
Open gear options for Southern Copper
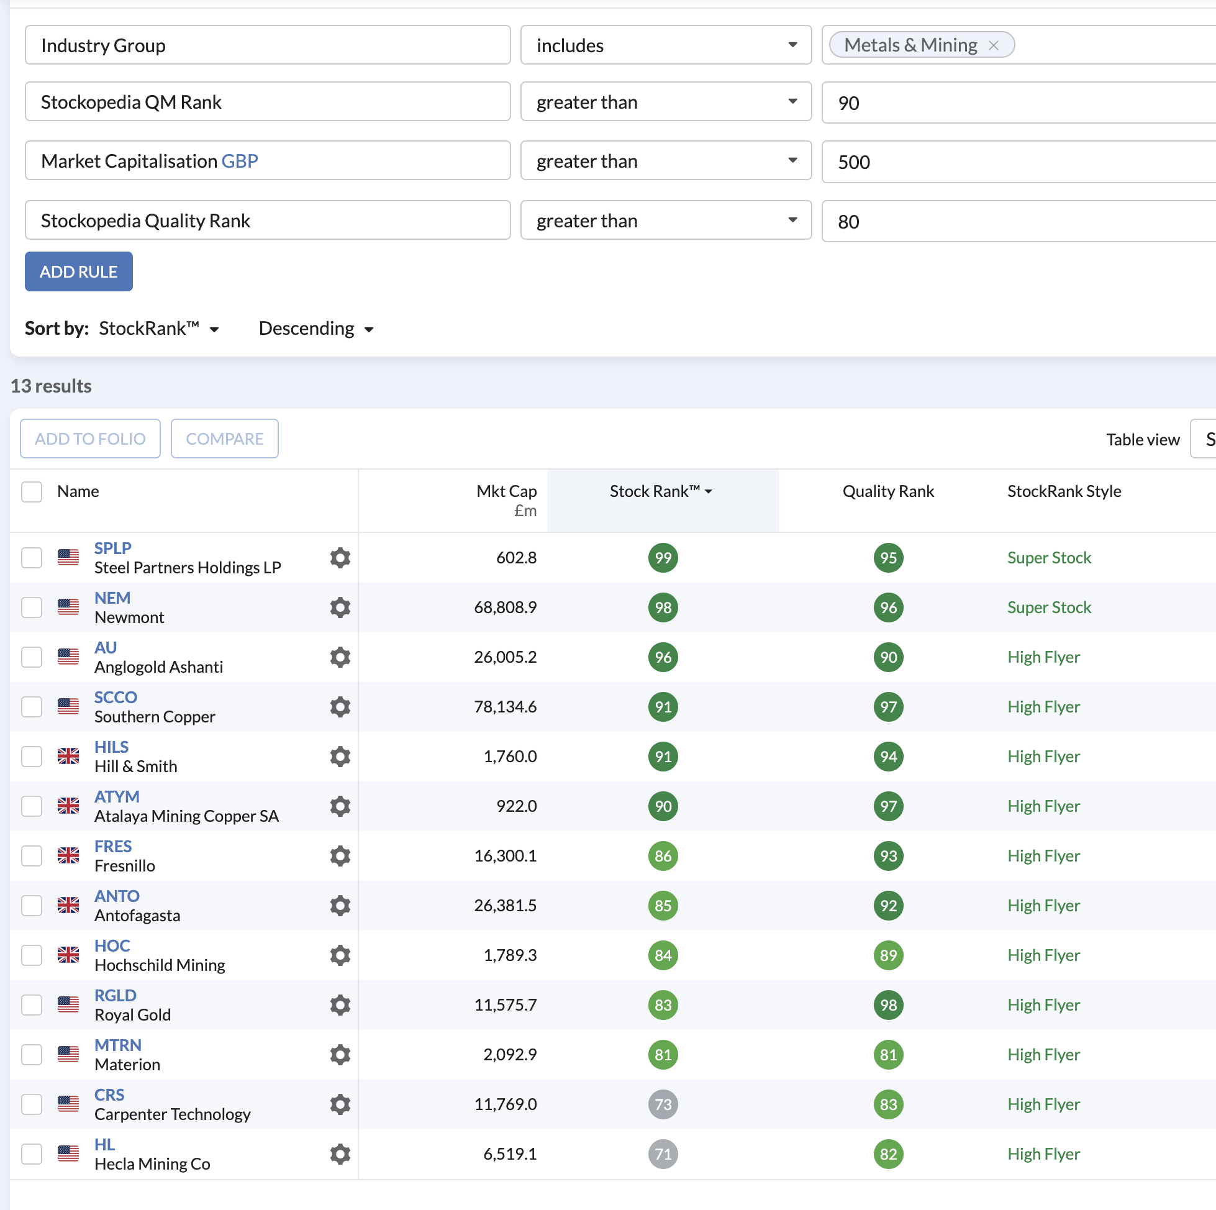point(340,707)
